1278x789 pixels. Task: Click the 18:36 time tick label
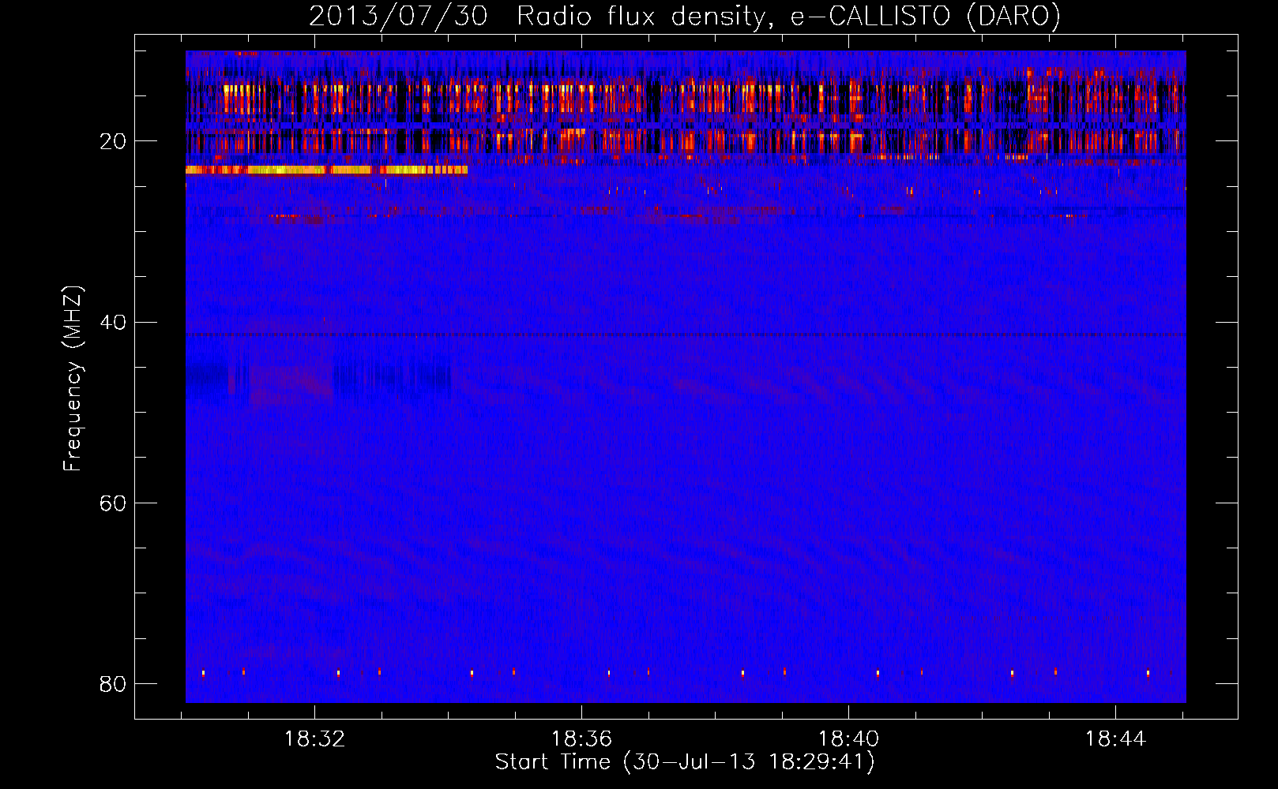(581, 739)
